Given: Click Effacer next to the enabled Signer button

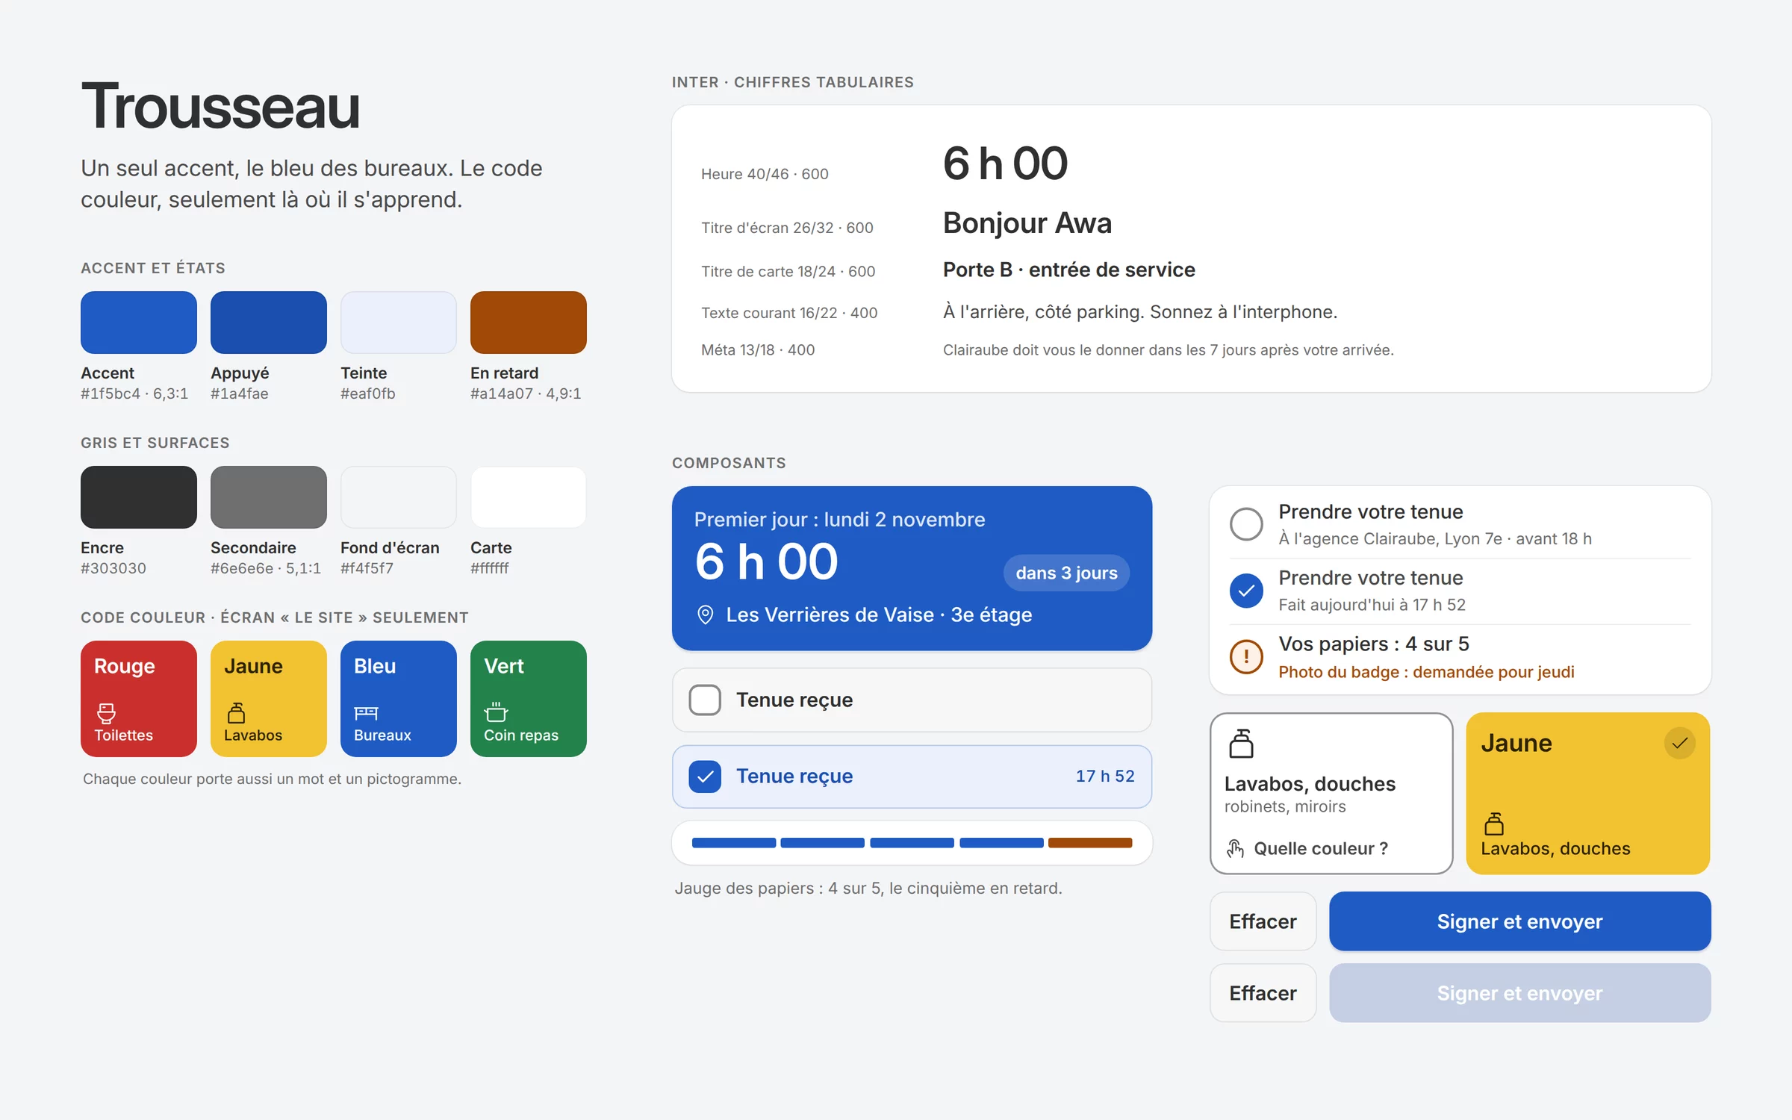Looking at the screenshot, I should [x=1263, y=921].
